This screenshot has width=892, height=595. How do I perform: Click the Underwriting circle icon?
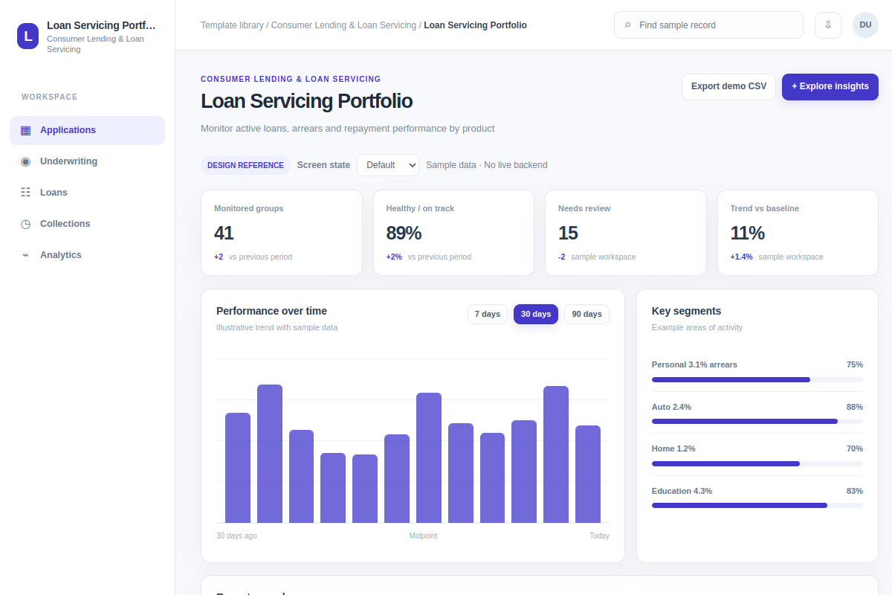(x=25, y=161)
